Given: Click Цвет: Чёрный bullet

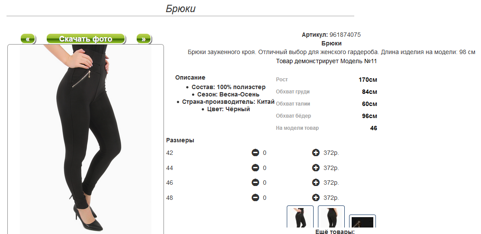Looking at the screenshot, I should (228, 109).
